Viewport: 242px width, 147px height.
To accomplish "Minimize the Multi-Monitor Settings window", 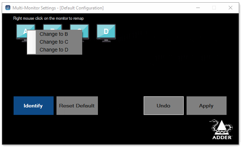I will click(x=198, y=8).
